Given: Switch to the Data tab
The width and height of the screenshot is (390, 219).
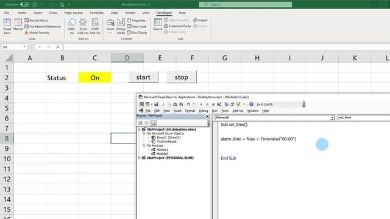Looking at the screenshot, I should (x=114, y=13).
